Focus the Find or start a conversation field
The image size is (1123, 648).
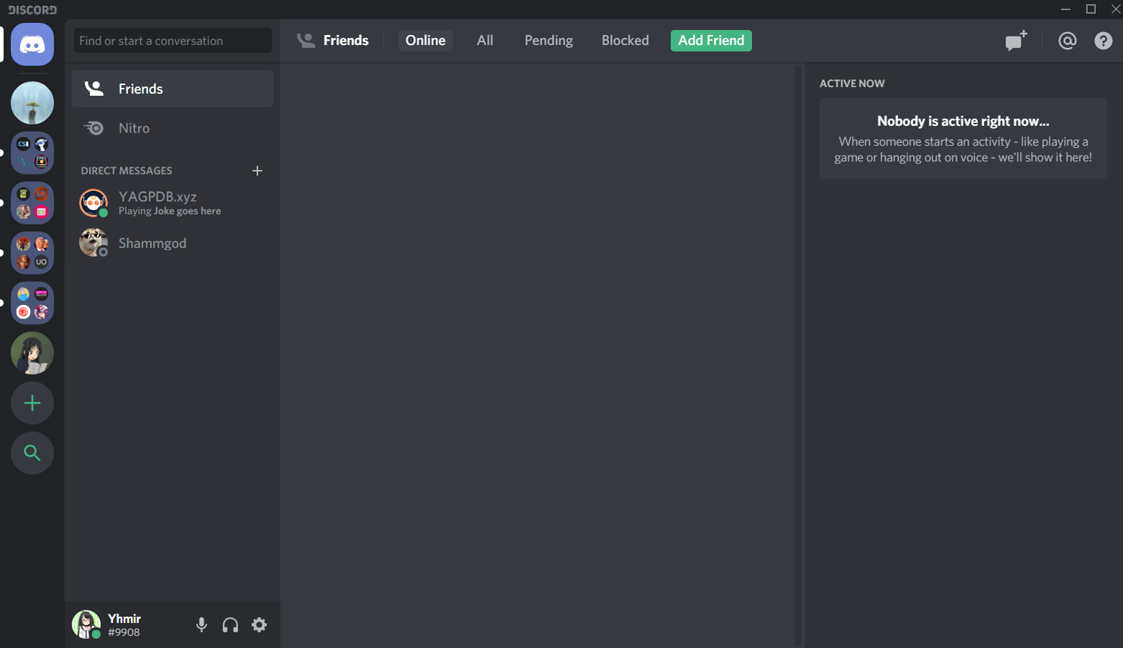click(x=172, y=41)
